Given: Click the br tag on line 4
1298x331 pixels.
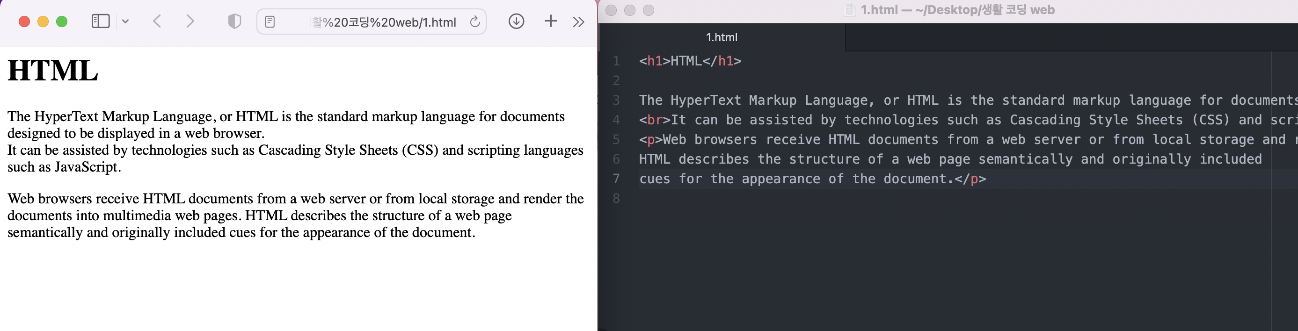Looking at the screenshot, I should [x=655, y=120].
